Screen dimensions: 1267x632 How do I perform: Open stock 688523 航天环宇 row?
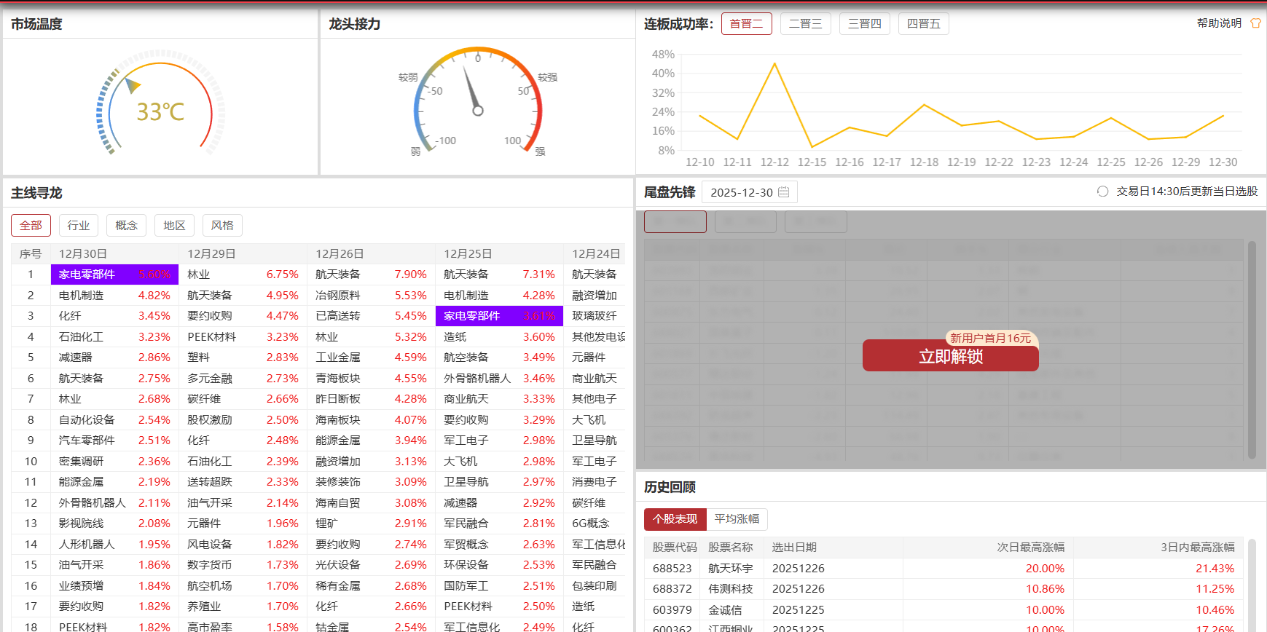coord(944,568)
